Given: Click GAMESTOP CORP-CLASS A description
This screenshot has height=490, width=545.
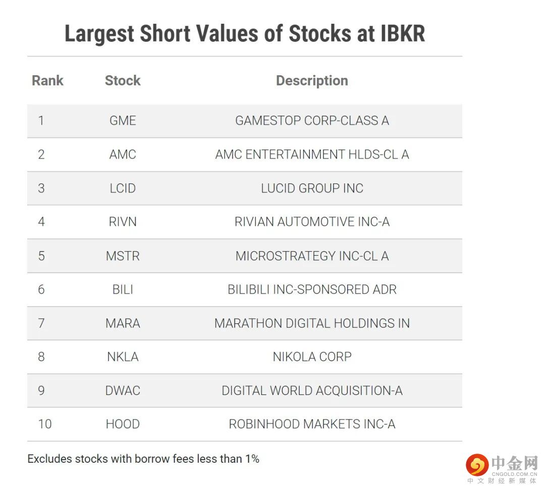Looking at the screenshot, I should 312,121.
